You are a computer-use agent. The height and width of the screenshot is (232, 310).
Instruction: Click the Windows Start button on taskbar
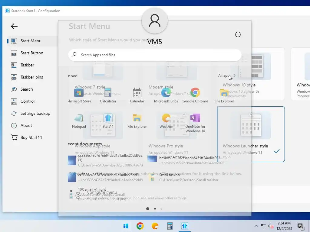click(126, 226)
